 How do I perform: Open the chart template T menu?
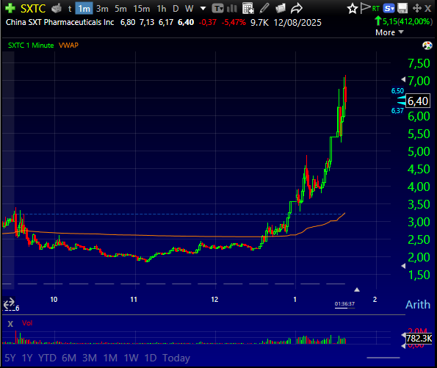pyautogui.click(x=217, y=9)
